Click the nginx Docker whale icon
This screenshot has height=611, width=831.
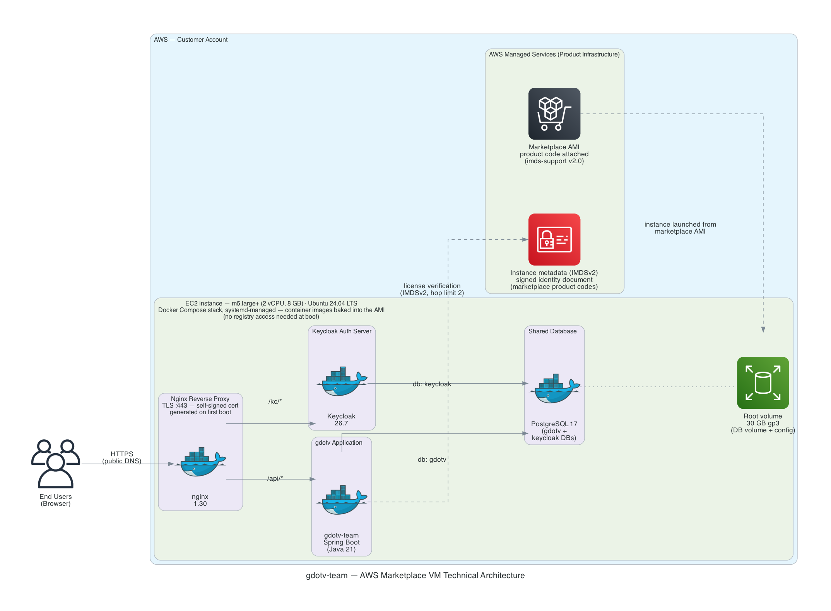pyautogui.click(x=200, y=462)
